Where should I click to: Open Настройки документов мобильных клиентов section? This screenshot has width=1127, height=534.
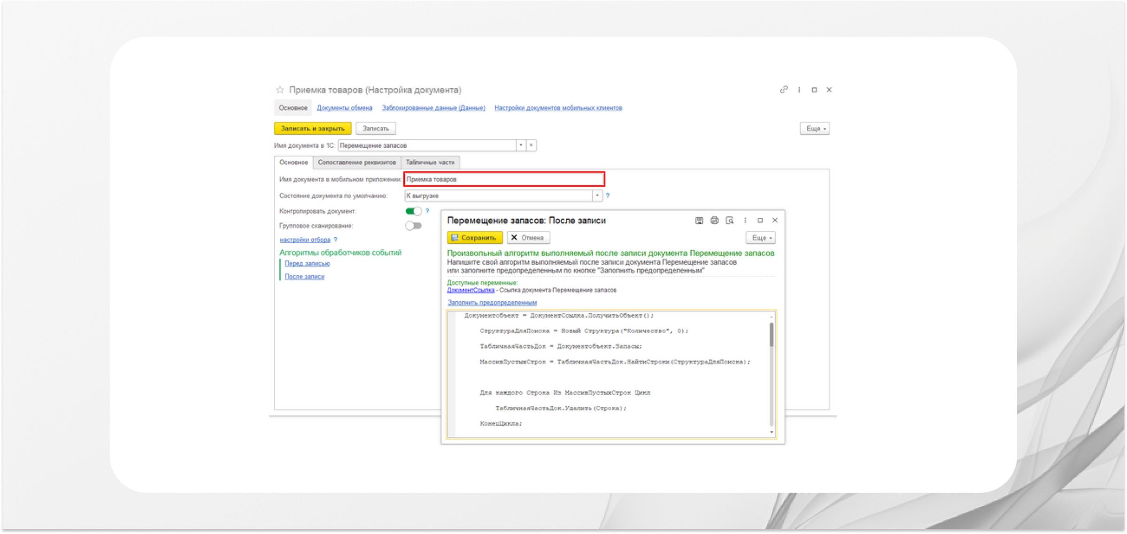[558, 108]
